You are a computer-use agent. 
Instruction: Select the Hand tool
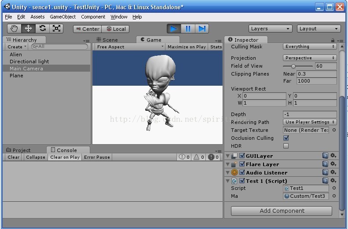14,29
